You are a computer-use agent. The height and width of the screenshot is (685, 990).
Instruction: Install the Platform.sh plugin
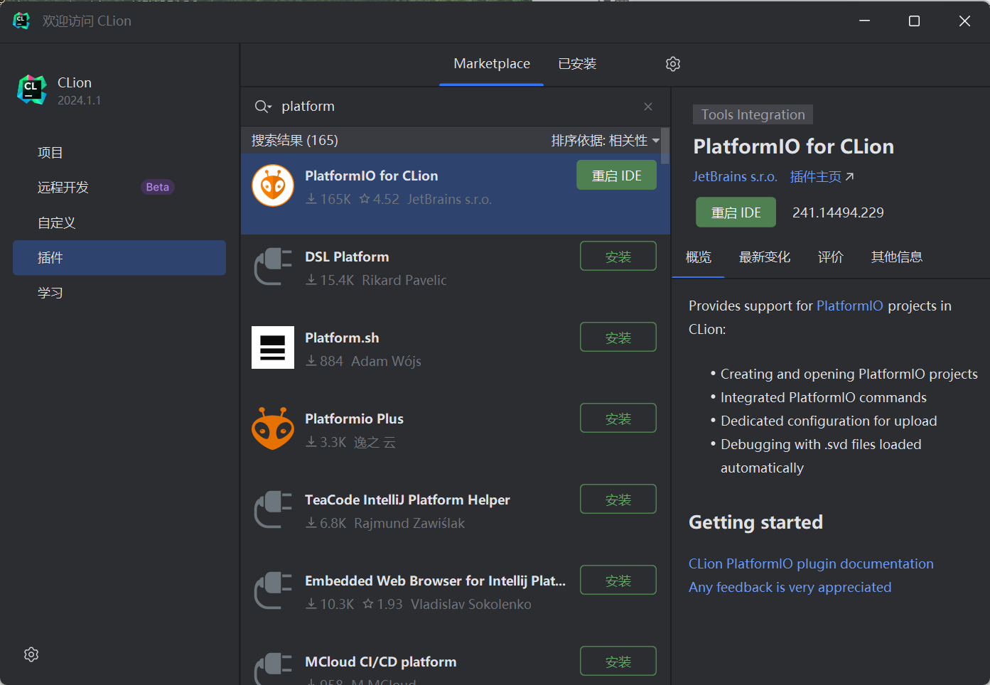pyautogui.click(x=618, y=338)
